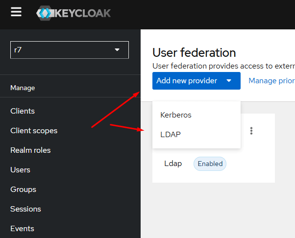Open the Users section
The image size is (295, 238).
pos(20,170)
